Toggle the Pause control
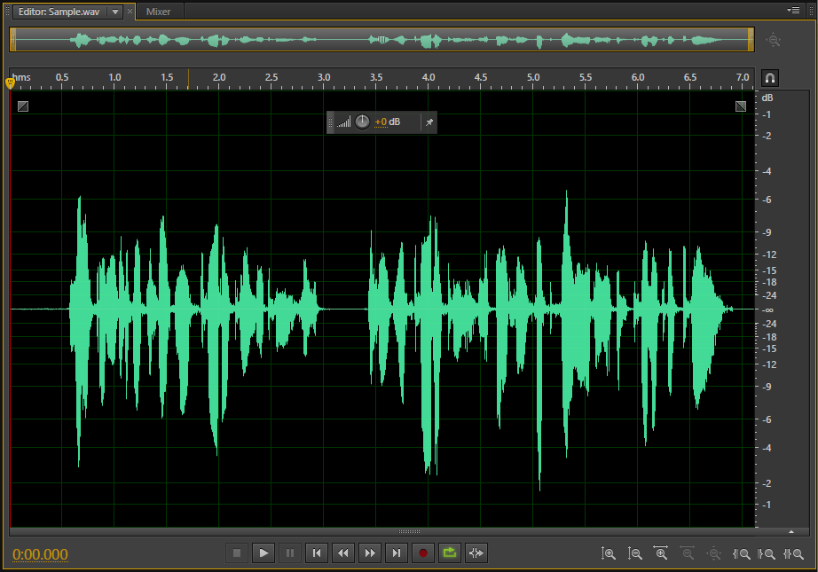 [290, 552]
